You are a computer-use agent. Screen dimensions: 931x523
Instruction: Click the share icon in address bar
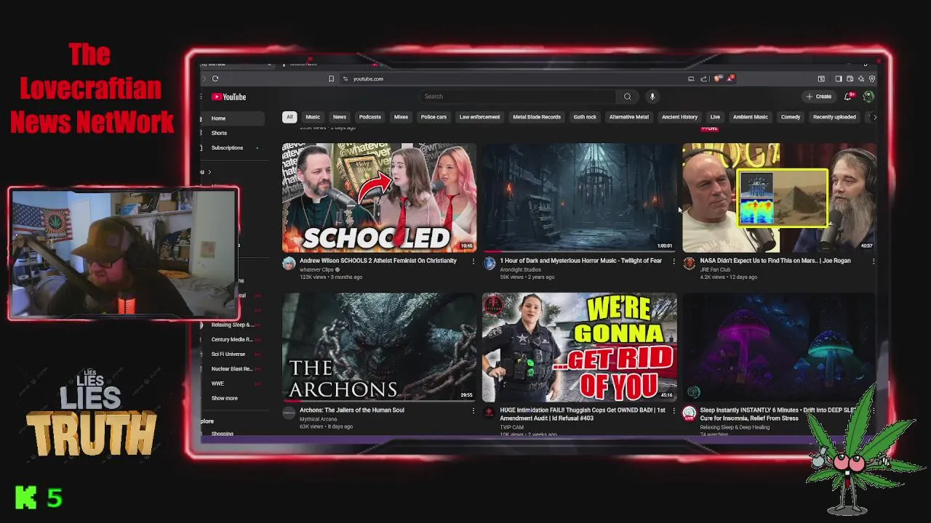[703, 78]
